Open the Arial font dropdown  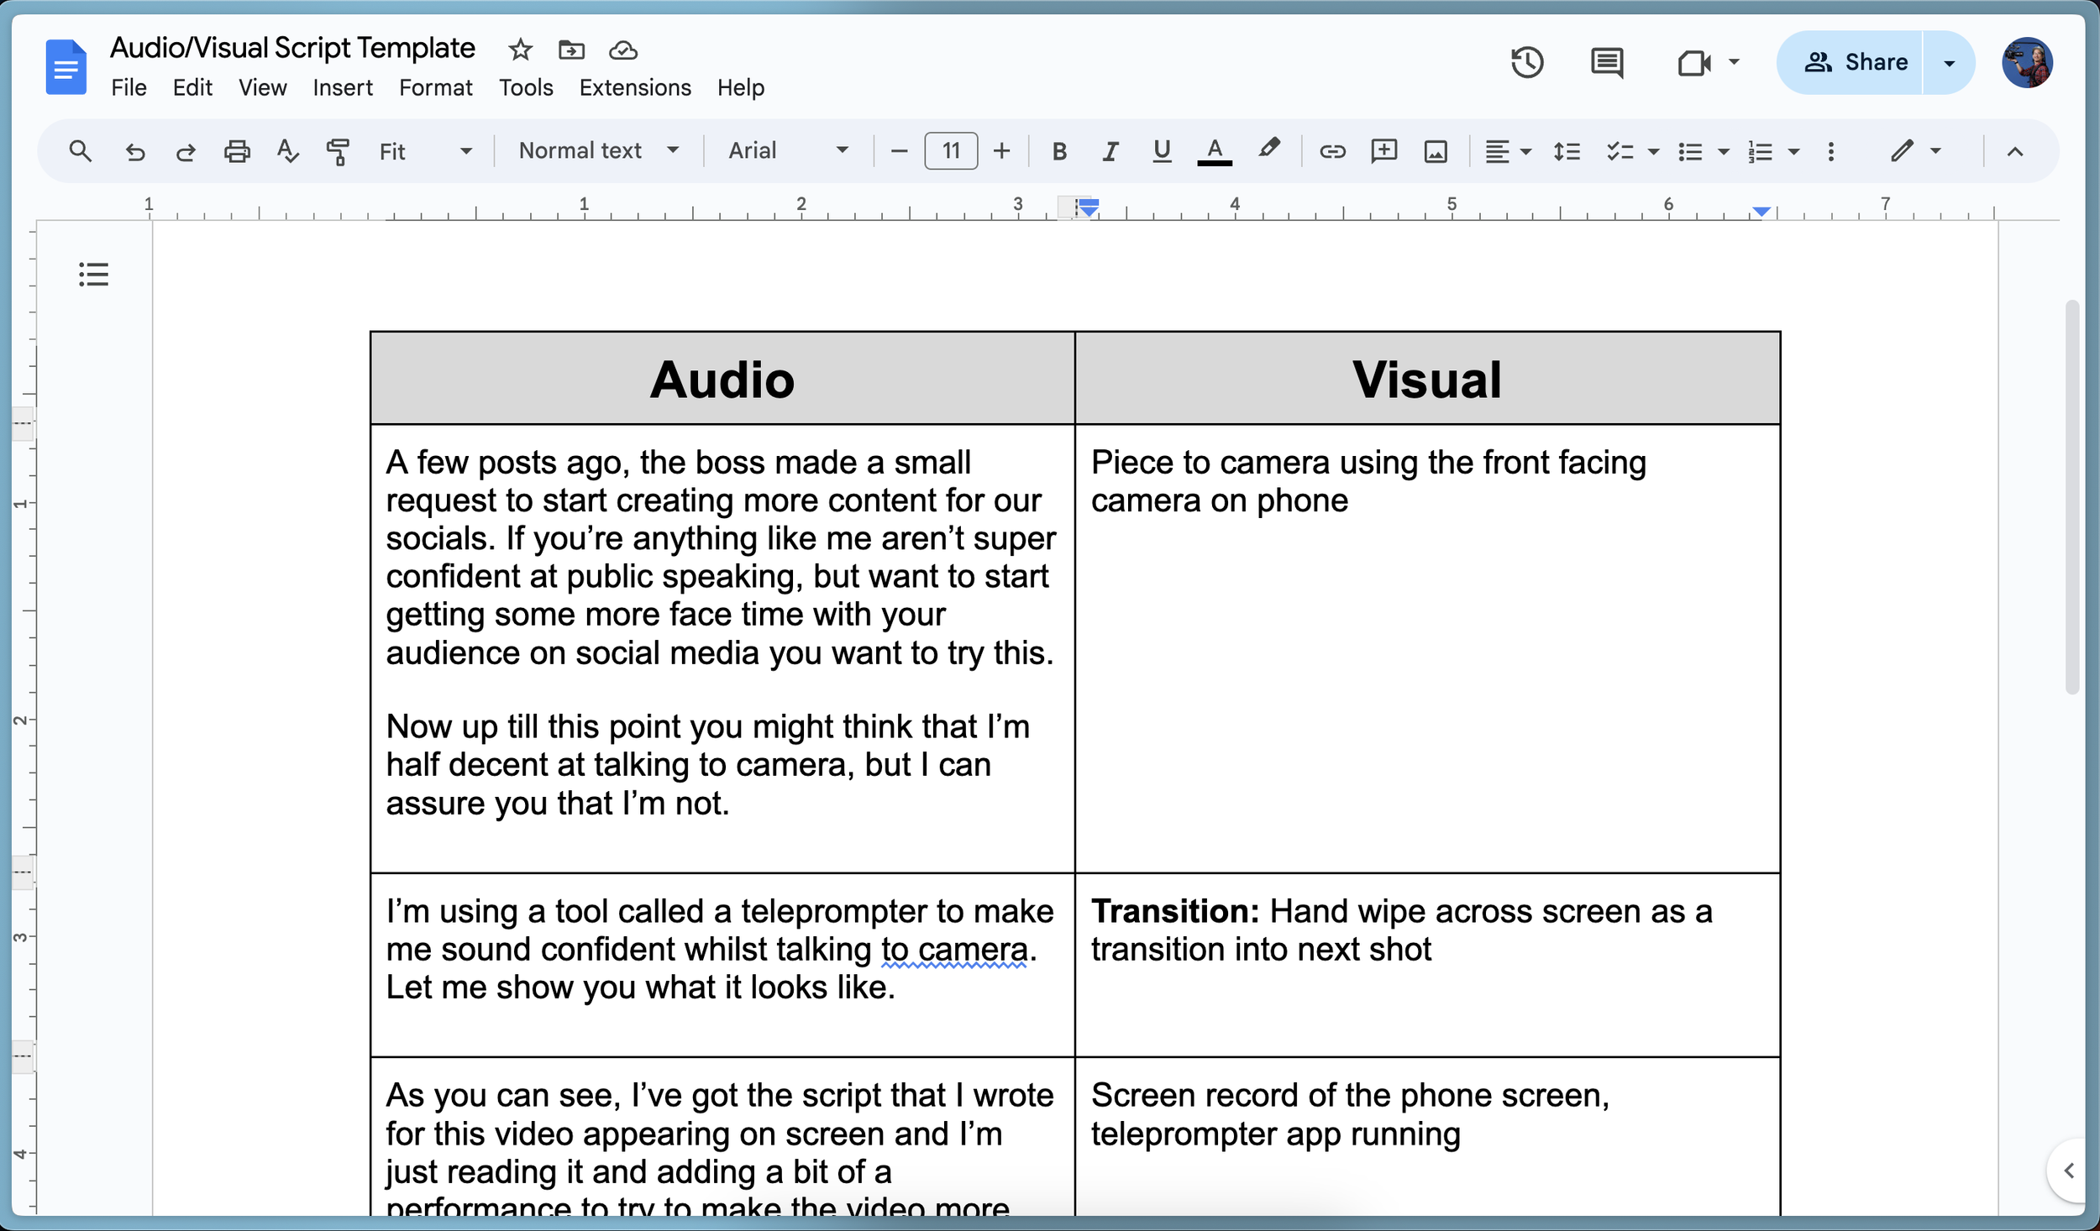click(788, 151)
